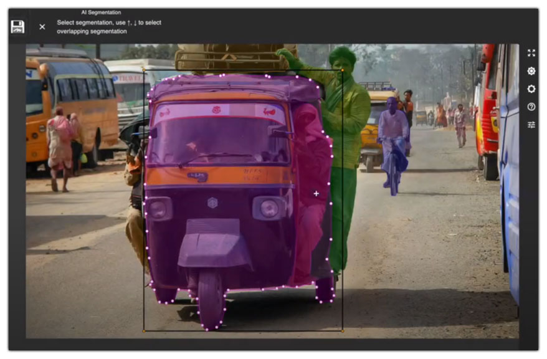This screenshot has width=547, height=359.
Task: Click the bounding box top-right corner handle
Action: [342, 70]
